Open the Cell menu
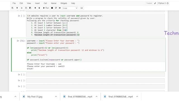This screenshot has height=101, width=179. 45,3
